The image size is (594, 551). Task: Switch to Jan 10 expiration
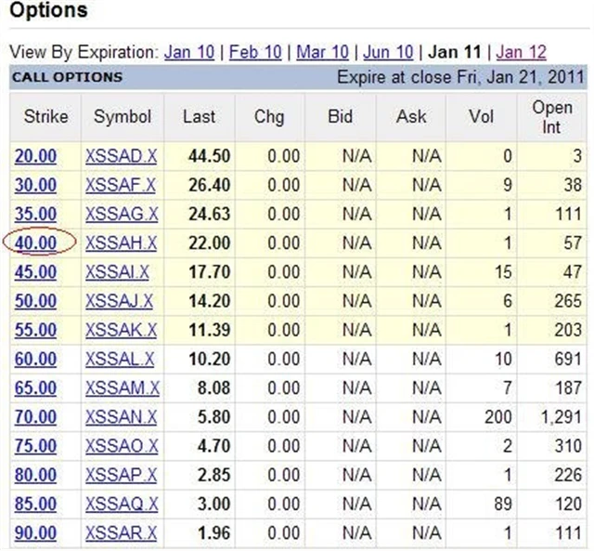tap(188, 52)
